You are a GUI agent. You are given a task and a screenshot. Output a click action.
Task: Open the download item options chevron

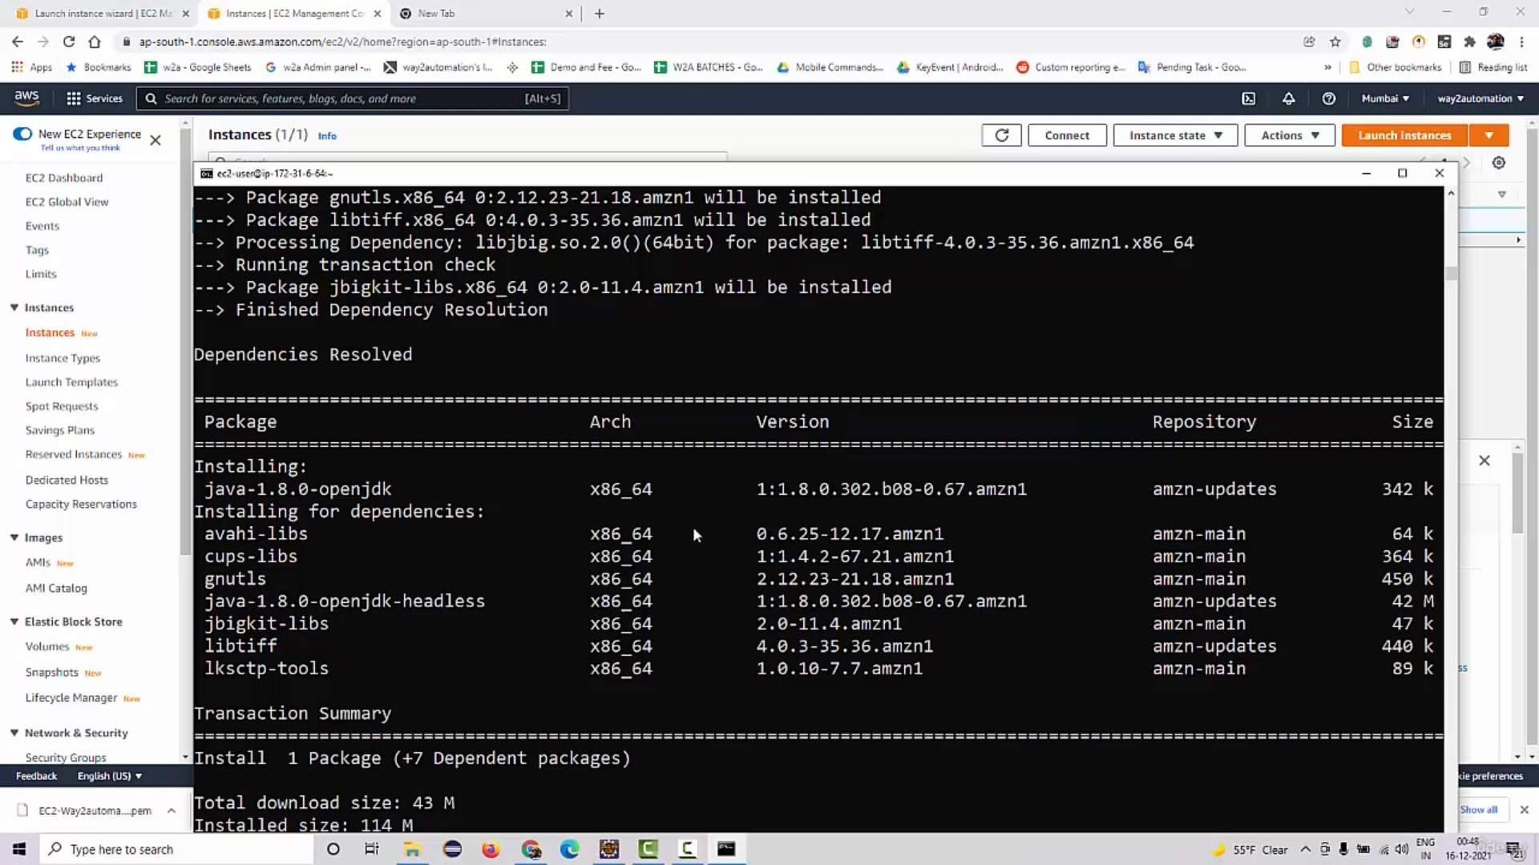tap(171, 811)
